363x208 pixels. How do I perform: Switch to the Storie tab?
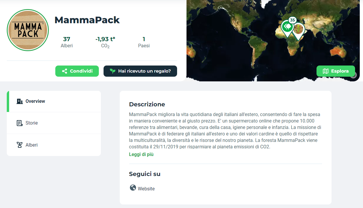click(54, 123)
